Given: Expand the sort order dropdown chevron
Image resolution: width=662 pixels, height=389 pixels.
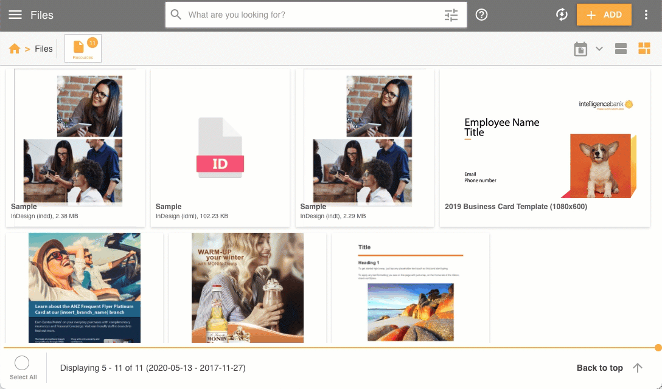Looking at the screenshot, I should pos(599,49).
